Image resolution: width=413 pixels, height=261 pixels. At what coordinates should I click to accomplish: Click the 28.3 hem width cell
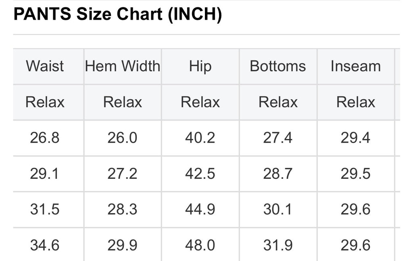(x=122, y=209)
